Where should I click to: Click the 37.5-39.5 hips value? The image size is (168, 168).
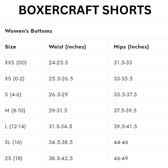click(125, 111)
